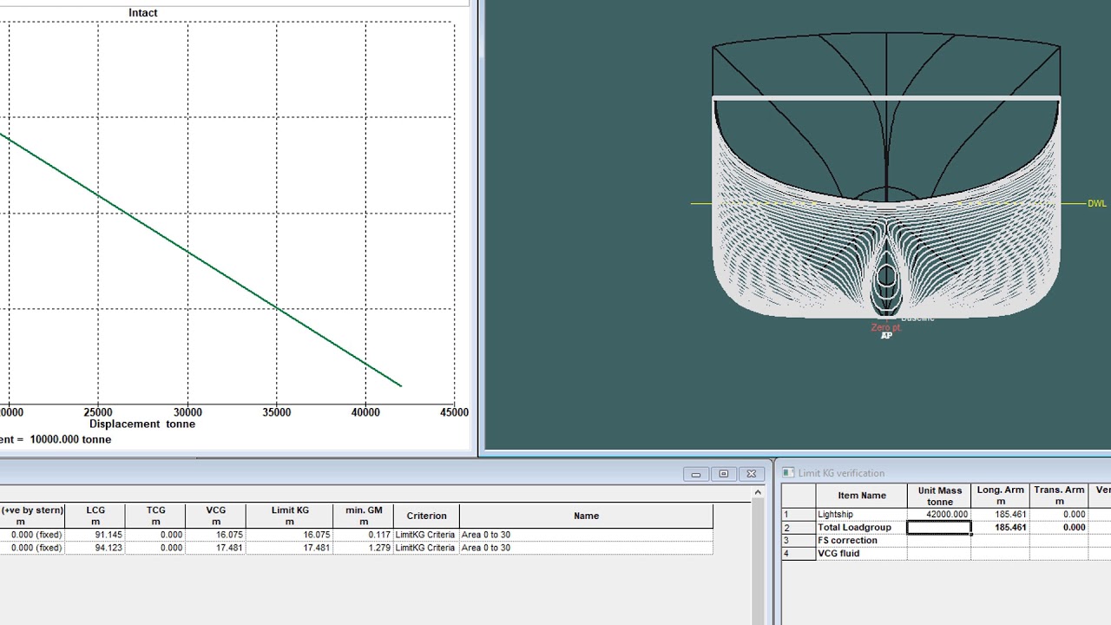Click the yellow DWL label in hull view

click(1097, 204)
